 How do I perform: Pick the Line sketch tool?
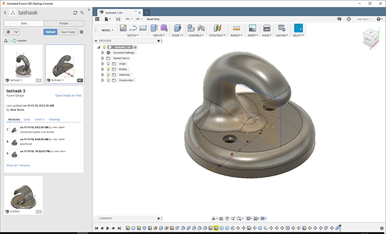coord(133,28)
